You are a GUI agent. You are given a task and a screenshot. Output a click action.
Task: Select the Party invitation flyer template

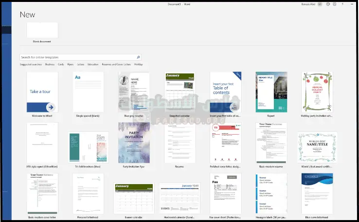point(134,143)
